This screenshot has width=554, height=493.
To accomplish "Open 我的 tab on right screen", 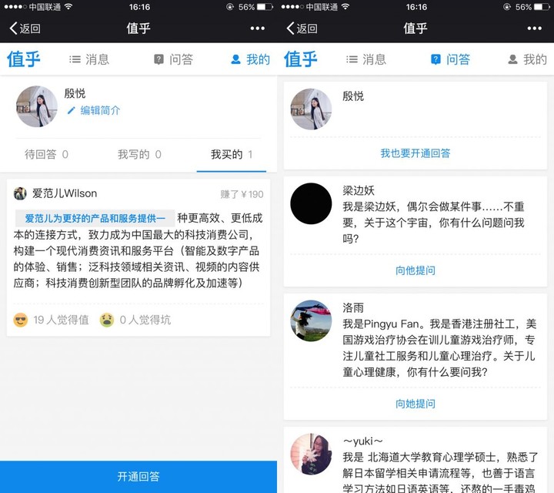I will pyautogui.click(x=528, y=59).
